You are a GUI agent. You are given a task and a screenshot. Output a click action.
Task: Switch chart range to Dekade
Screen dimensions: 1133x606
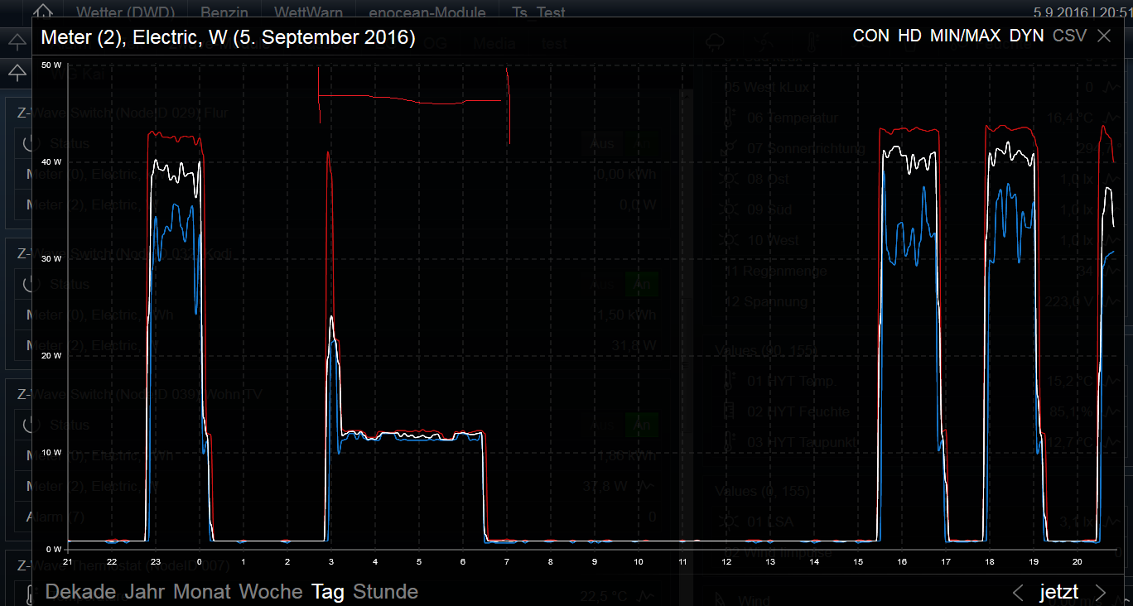pos(81,592)
